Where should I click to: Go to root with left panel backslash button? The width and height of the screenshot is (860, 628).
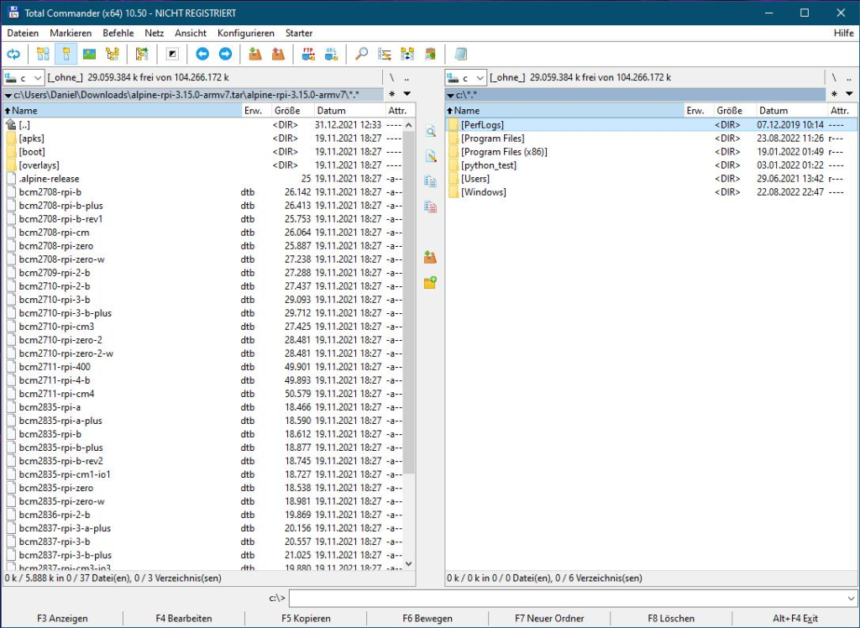[391, 78]
